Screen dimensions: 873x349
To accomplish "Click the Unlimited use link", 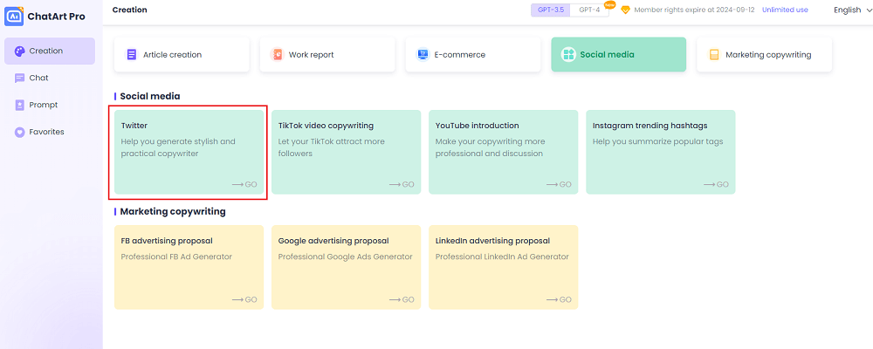I will (x=785, y=10).
